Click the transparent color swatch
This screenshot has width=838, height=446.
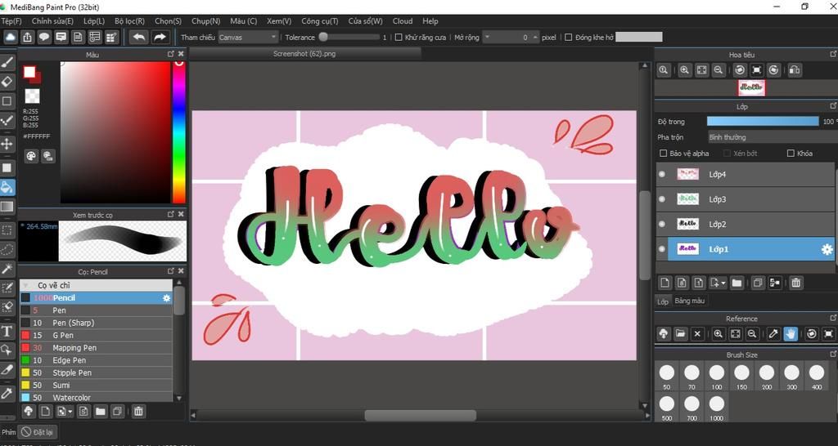(x=32, y=96)
